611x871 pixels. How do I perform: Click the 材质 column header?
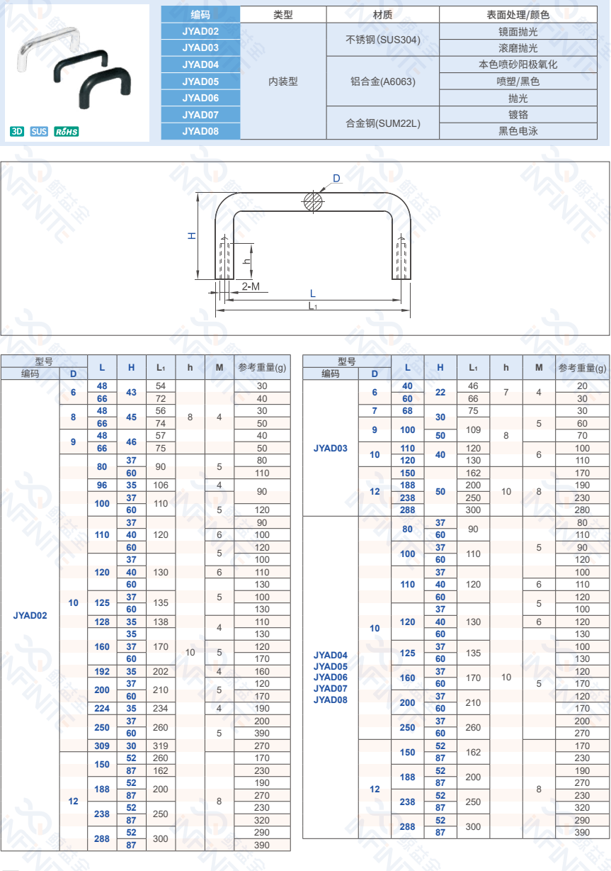[382, 14]
